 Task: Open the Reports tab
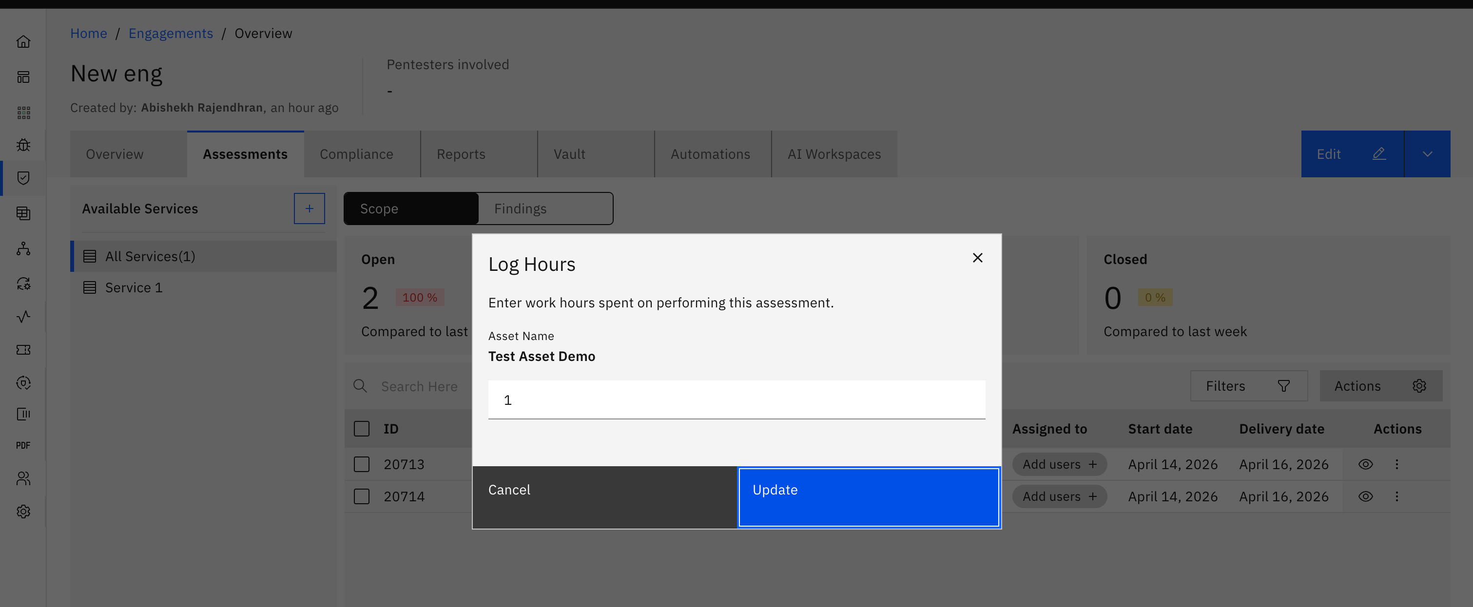[x=479, y=154]
